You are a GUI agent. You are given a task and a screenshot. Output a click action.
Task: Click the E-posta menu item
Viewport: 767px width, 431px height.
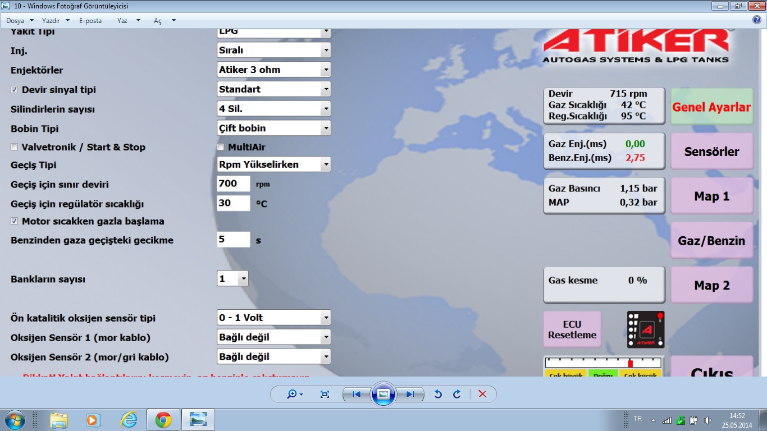coord(90,20)
